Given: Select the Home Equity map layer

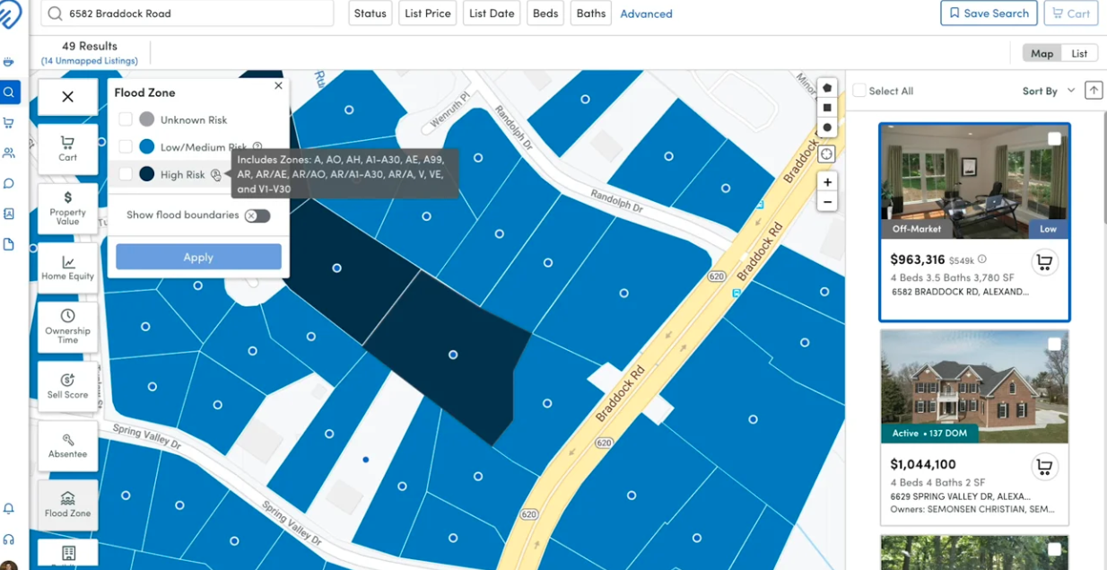Looking at the screenshot, I should click(67, 268).
